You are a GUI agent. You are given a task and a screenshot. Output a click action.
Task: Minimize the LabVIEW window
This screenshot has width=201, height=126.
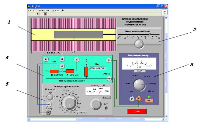pyautogui.click(x=158, y=6)
